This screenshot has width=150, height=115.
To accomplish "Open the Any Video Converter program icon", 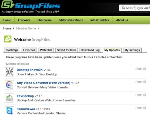I will click(9, 85).
